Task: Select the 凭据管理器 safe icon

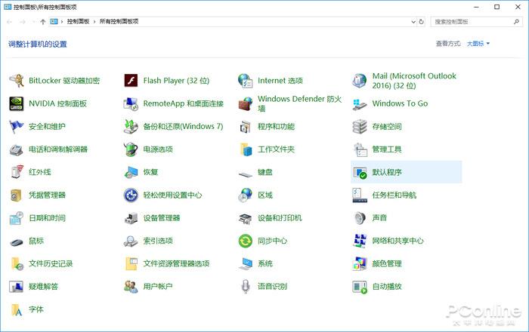Action: [16, 195]
